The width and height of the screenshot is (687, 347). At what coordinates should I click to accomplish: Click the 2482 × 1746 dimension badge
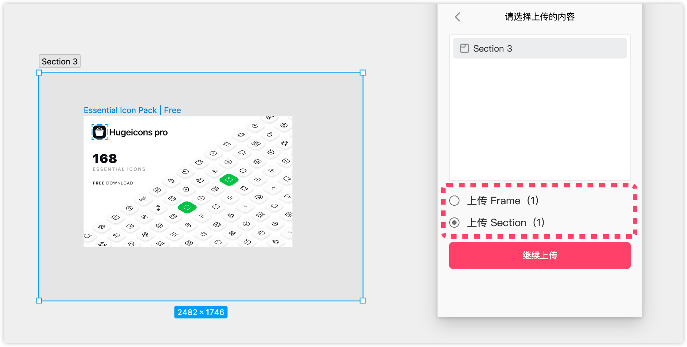pos(200,312)
